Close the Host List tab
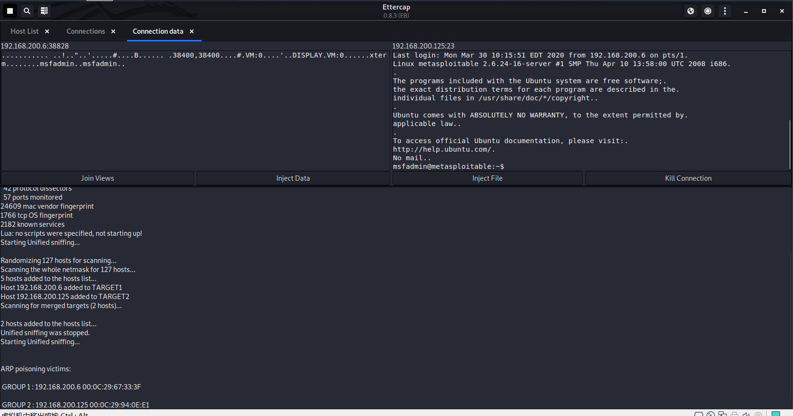Screen dimensions: 793x416 47,31
